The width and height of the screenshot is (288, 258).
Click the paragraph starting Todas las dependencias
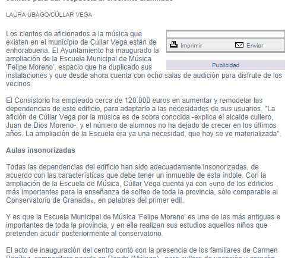[142, 184]
